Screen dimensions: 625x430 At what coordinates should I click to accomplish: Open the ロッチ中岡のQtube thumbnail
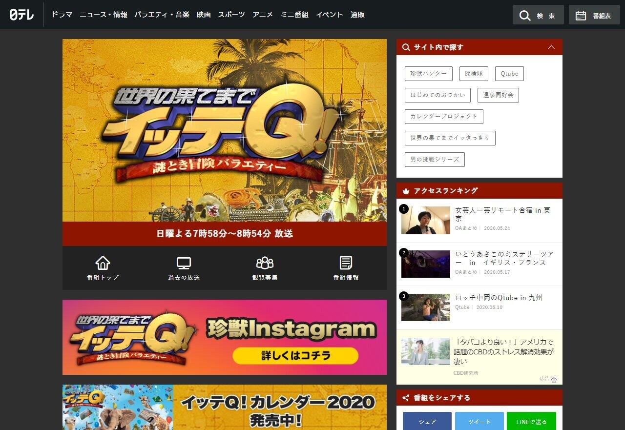pos(426,307)
